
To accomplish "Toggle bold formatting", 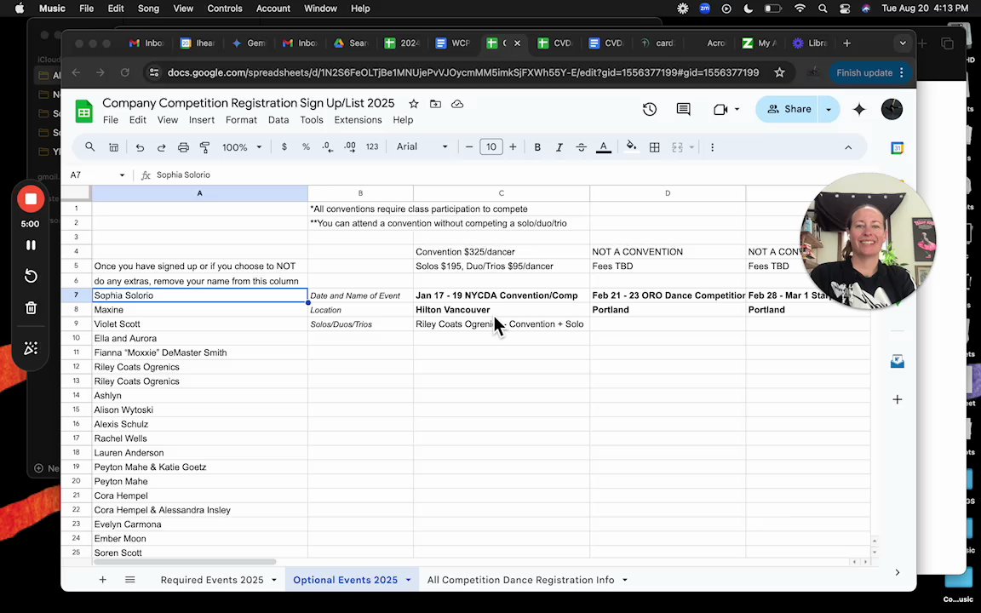I will 537,147.
